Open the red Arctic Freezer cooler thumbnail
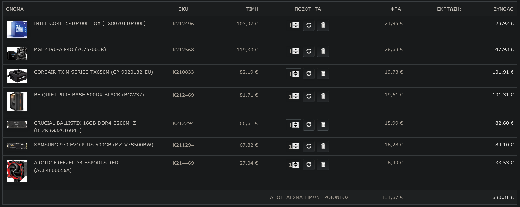The height and width of the screenshot is (207, 520). (x=17, y=171)
